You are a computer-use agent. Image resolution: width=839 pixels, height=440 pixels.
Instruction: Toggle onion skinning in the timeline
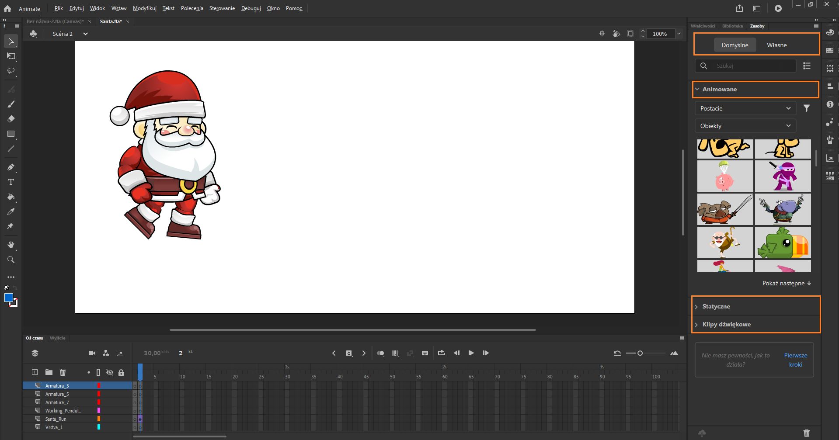[381, 353]
